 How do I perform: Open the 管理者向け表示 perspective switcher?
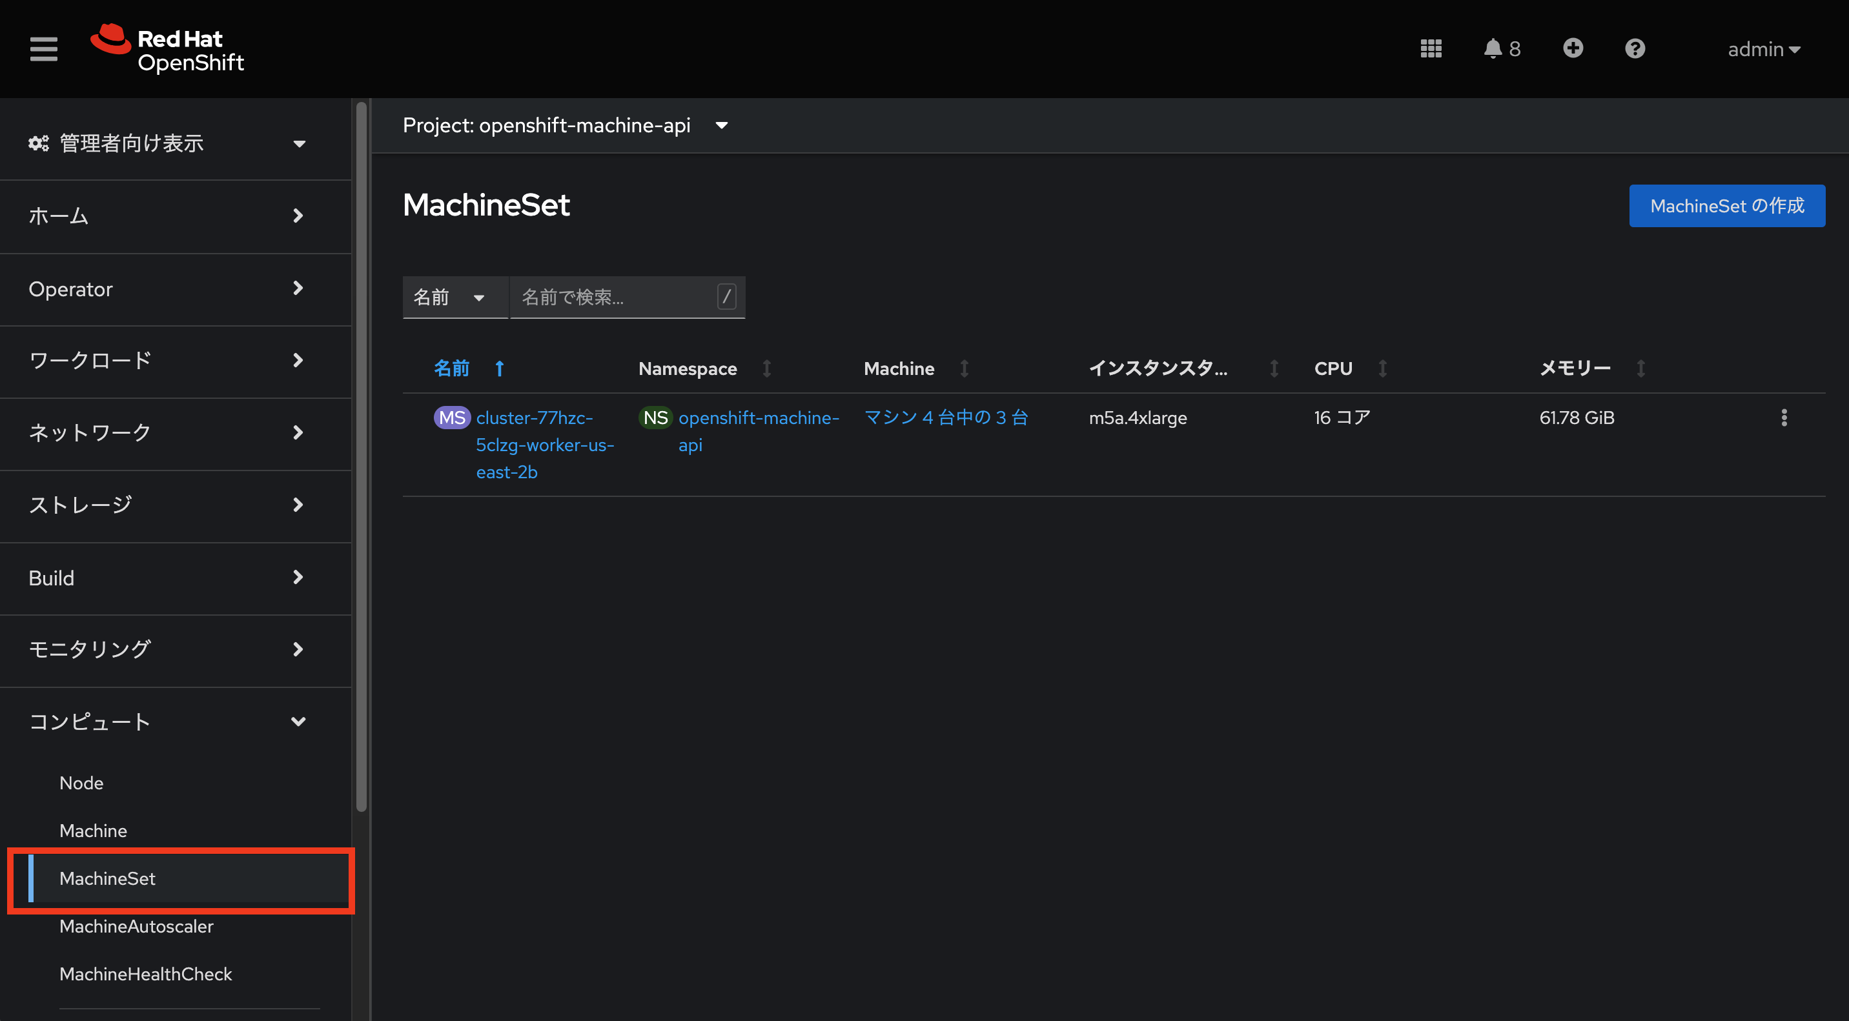[x=168, y=143]
